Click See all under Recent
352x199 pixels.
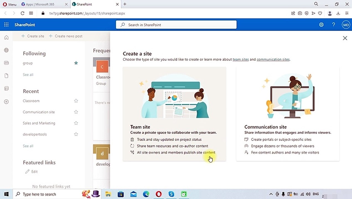click(x=28, y=146)
